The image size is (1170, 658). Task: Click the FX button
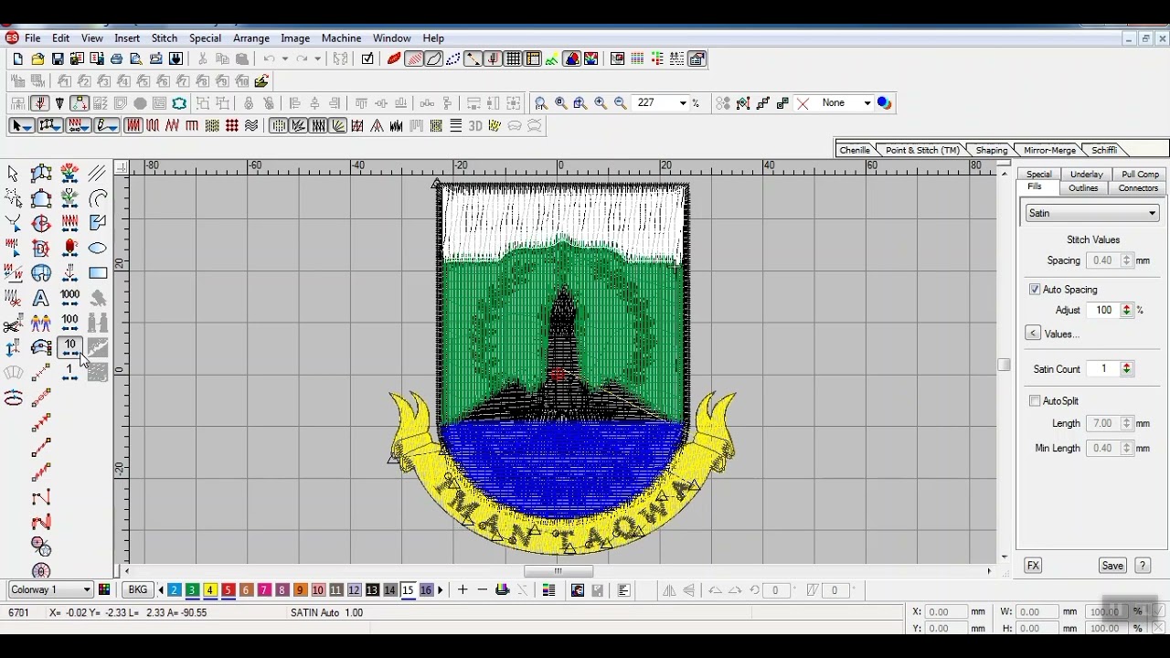[x=1033, y=566]
